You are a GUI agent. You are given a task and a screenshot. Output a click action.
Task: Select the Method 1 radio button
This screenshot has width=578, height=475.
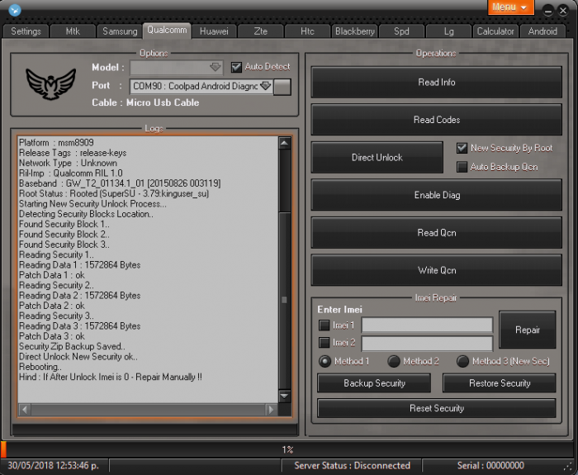[x=325, y=361]
